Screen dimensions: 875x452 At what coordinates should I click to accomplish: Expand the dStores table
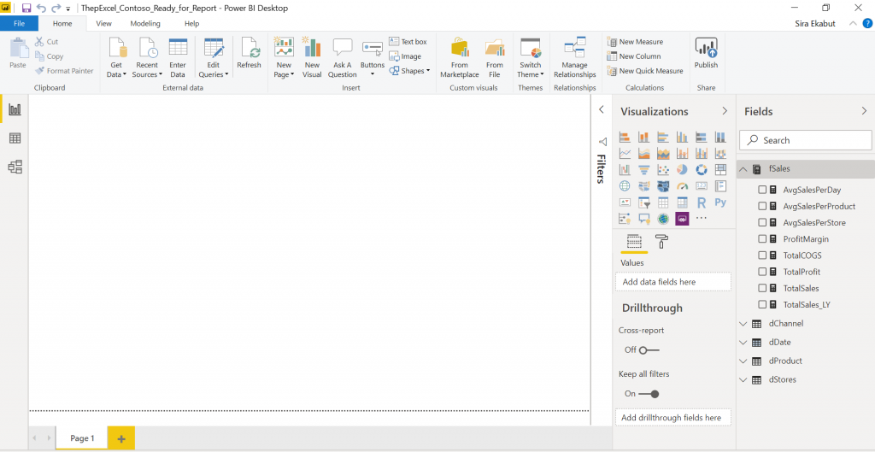[x=743, y=379]
